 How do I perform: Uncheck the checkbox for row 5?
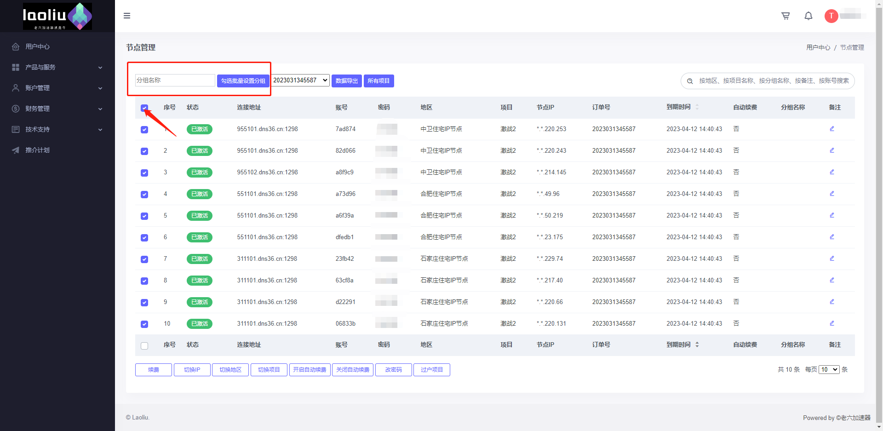coord(144,216)
